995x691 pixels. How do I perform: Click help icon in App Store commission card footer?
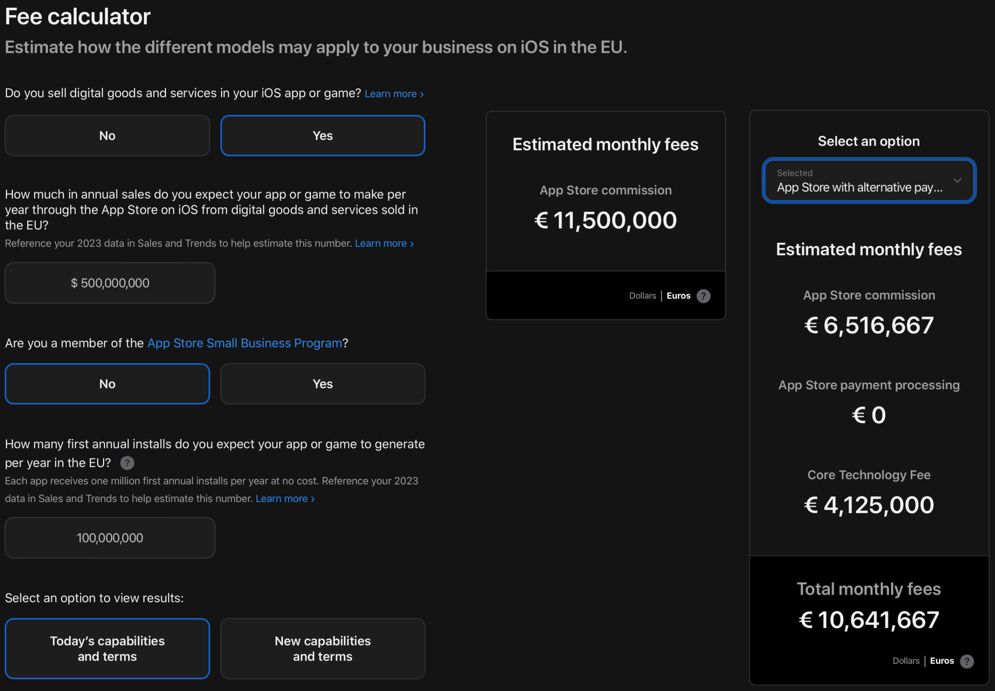[703, 296]
